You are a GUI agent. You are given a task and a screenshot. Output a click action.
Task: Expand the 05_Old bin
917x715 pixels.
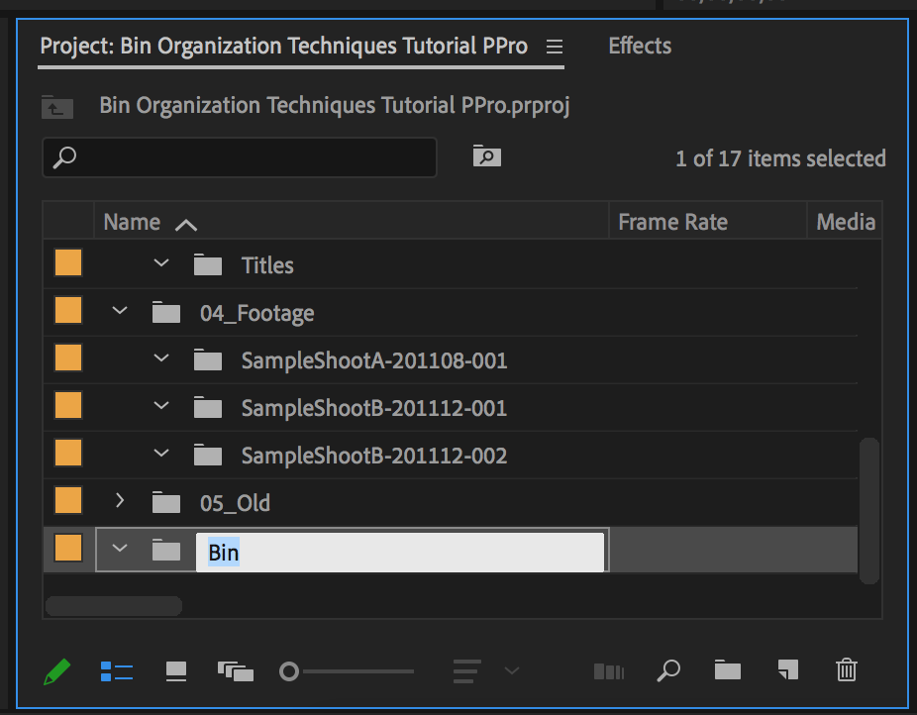coord(120,500)
